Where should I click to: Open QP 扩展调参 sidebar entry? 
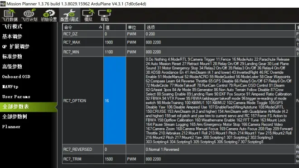click(x=16, y=47)
